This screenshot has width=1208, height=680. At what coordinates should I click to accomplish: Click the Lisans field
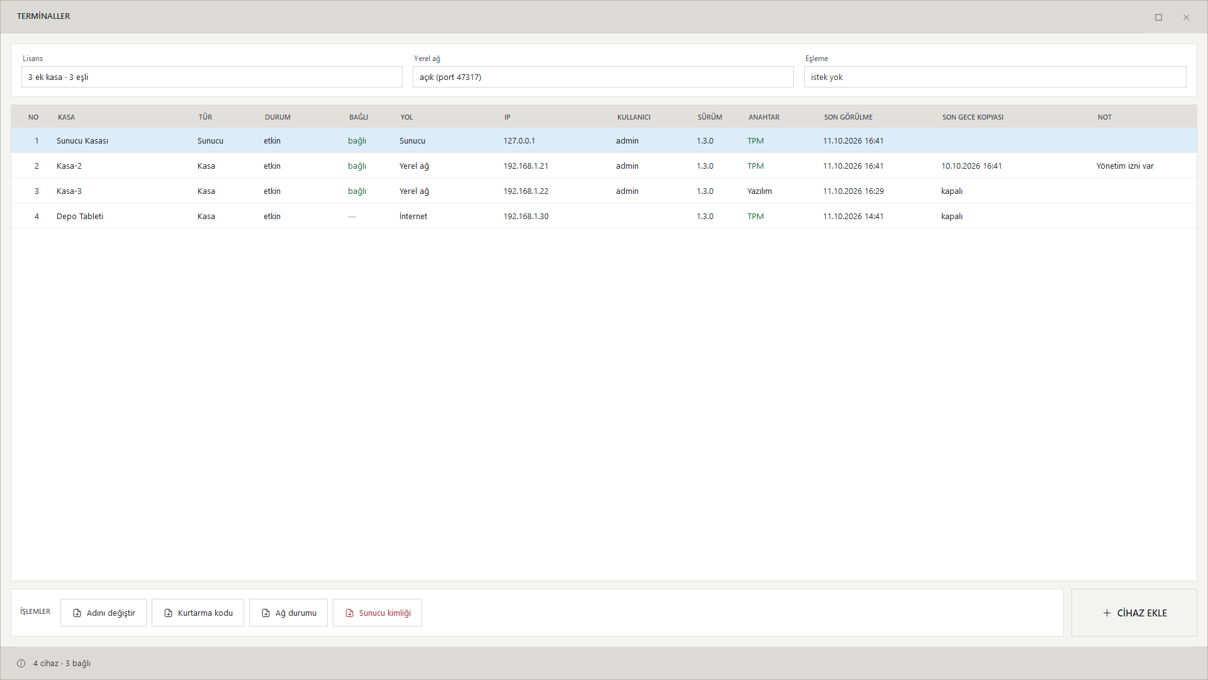click(212, 77)
